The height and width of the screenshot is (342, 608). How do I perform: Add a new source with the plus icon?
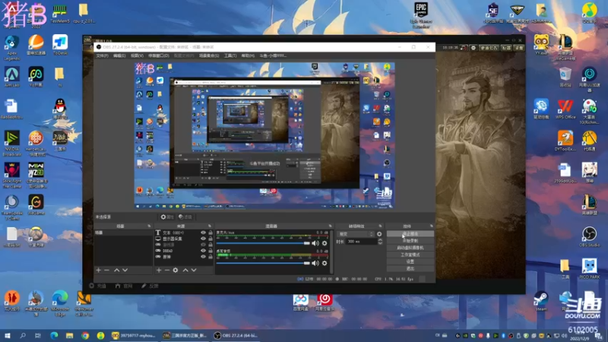159,270
